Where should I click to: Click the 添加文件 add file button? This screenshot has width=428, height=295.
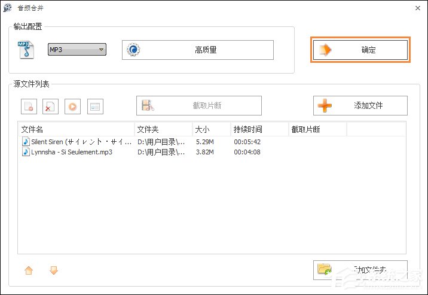(x=360, y=105)
